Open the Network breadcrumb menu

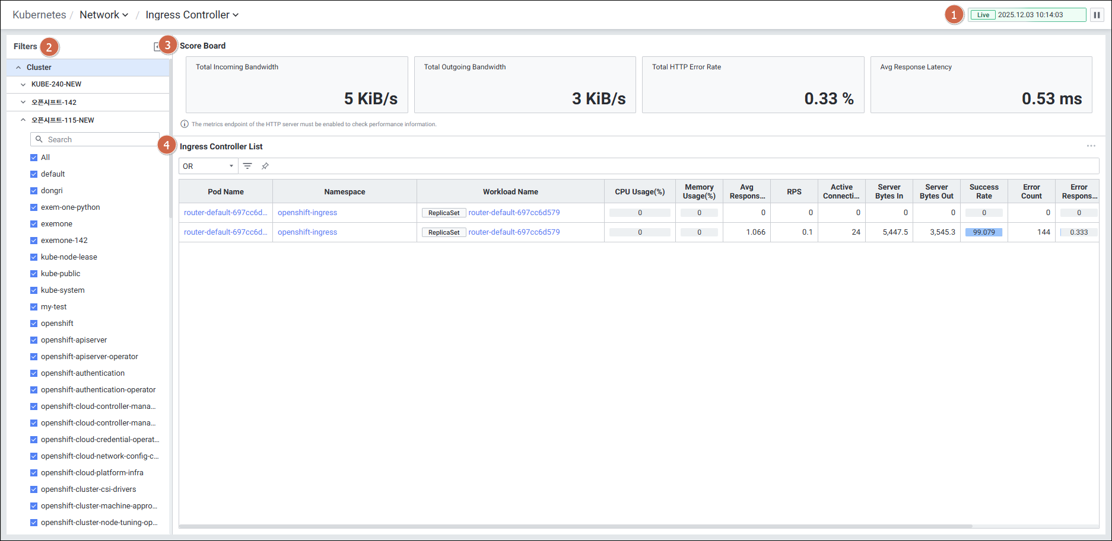click(x=104, y=15)
